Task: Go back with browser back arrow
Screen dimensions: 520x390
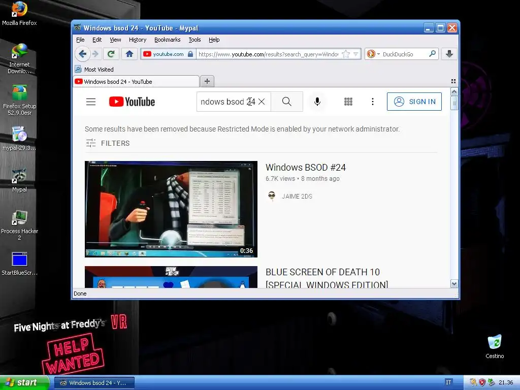Action: [83, 54]
